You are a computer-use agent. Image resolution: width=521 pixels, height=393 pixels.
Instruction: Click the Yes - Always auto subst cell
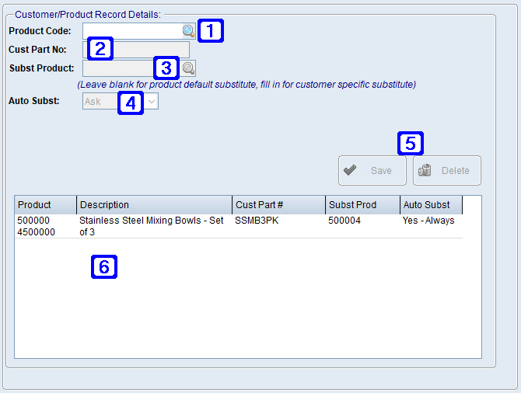click(x=432, y=226)
